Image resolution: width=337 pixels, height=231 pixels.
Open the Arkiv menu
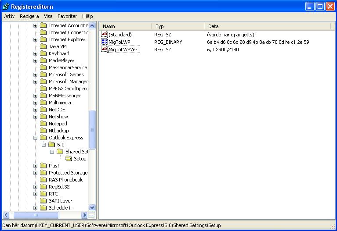(x=9, y=16)
